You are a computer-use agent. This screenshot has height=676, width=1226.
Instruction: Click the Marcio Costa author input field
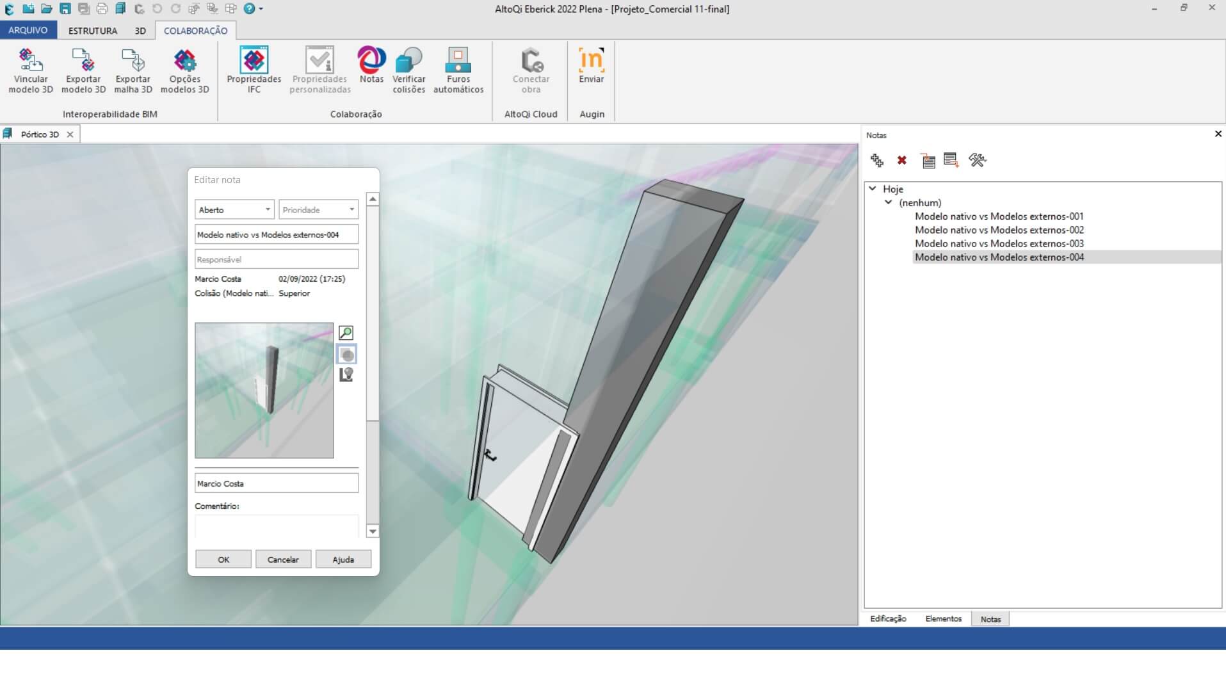tap(277, 483)
